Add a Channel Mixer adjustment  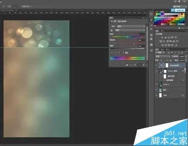point(174,41)
